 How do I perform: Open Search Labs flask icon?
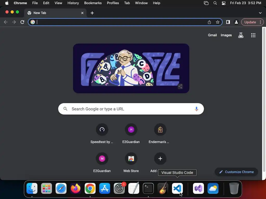point(241,35)
